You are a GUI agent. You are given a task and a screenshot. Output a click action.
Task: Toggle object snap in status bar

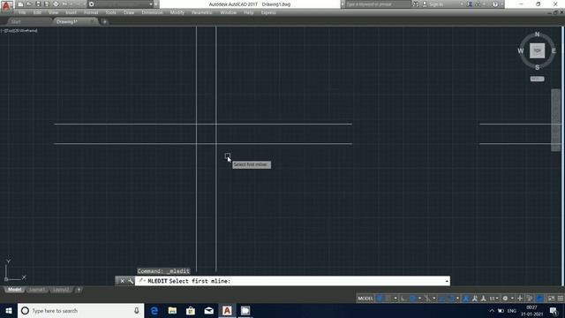tap(452, 299)
